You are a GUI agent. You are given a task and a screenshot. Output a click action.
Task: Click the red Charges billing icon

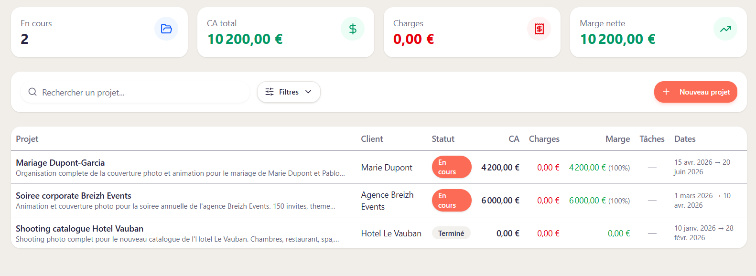tap(539, 29)
